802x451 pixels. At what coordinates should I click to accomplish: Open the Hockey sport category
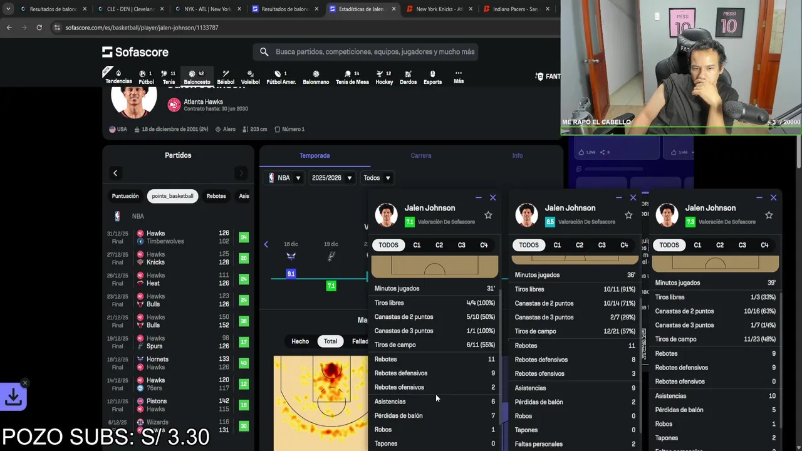(x=384, y=77)
